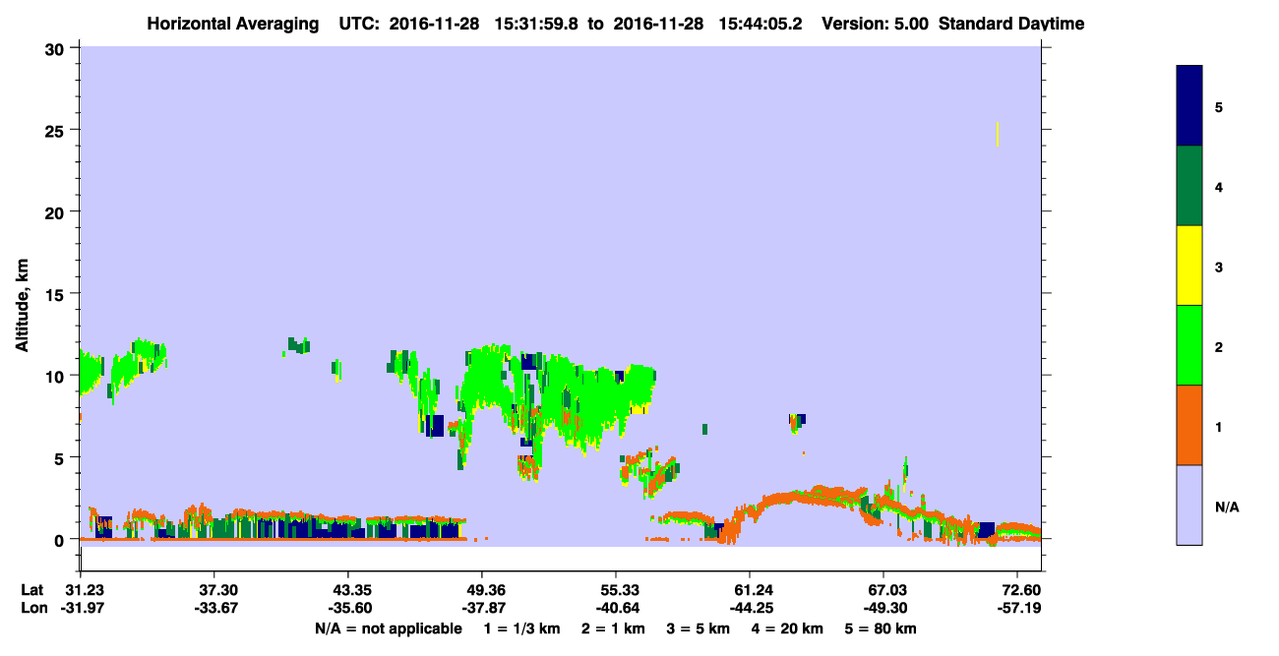The height and width of the screenshot is (656, 1279).
Task: Click the dark blue colorbar segment labeled 5
Action: coord(1189,106)
